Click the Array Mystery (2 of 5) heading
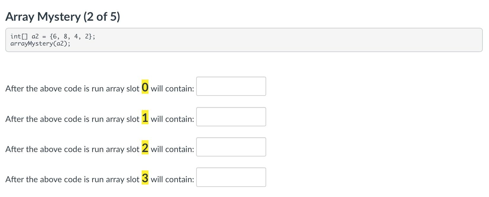489x197 pixels. (63, 17)
